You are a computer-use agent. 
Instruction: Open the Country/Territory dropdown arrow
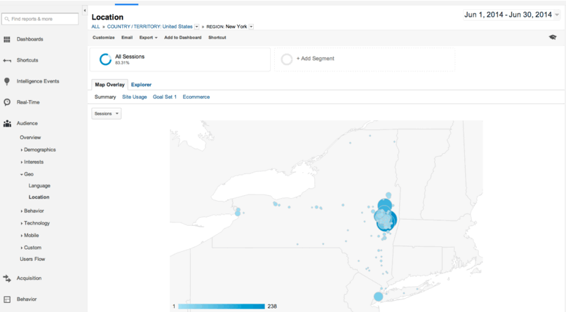[196, 27]
